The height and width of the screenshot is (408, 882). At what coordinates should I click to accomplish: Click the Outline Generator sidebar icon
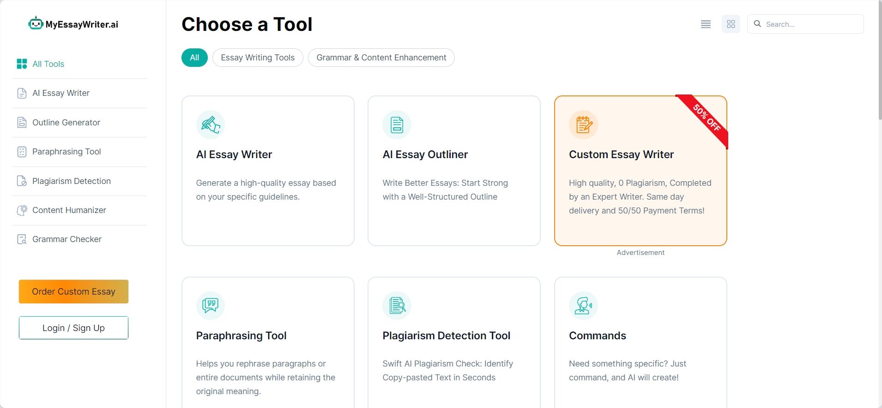[22, 123]
